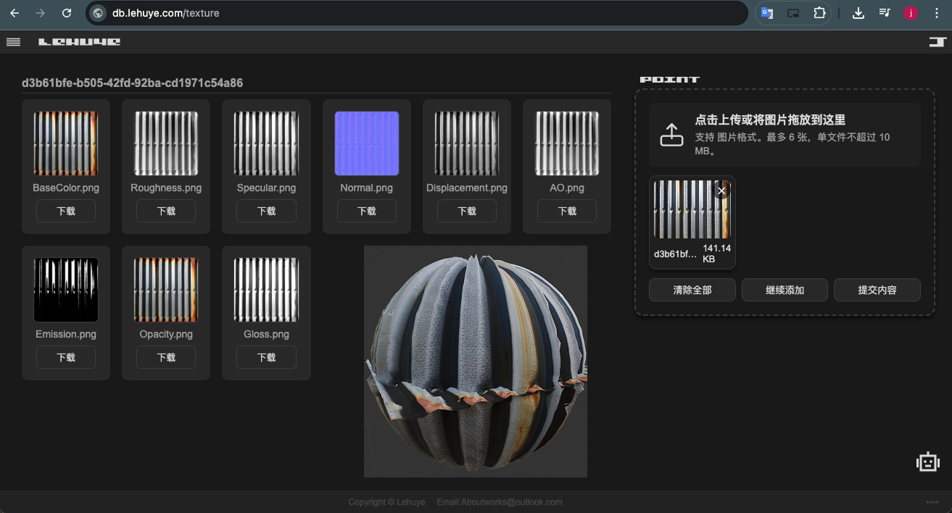Submit content with the 提交内容 button
Viewport: 952px width, 513px height.
[877, 290]
